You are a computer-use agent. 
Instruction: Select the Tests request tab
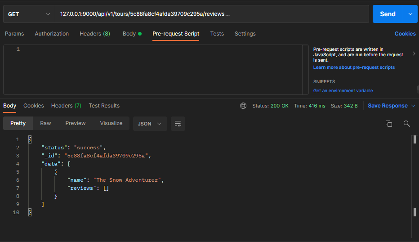click(217, 34)
